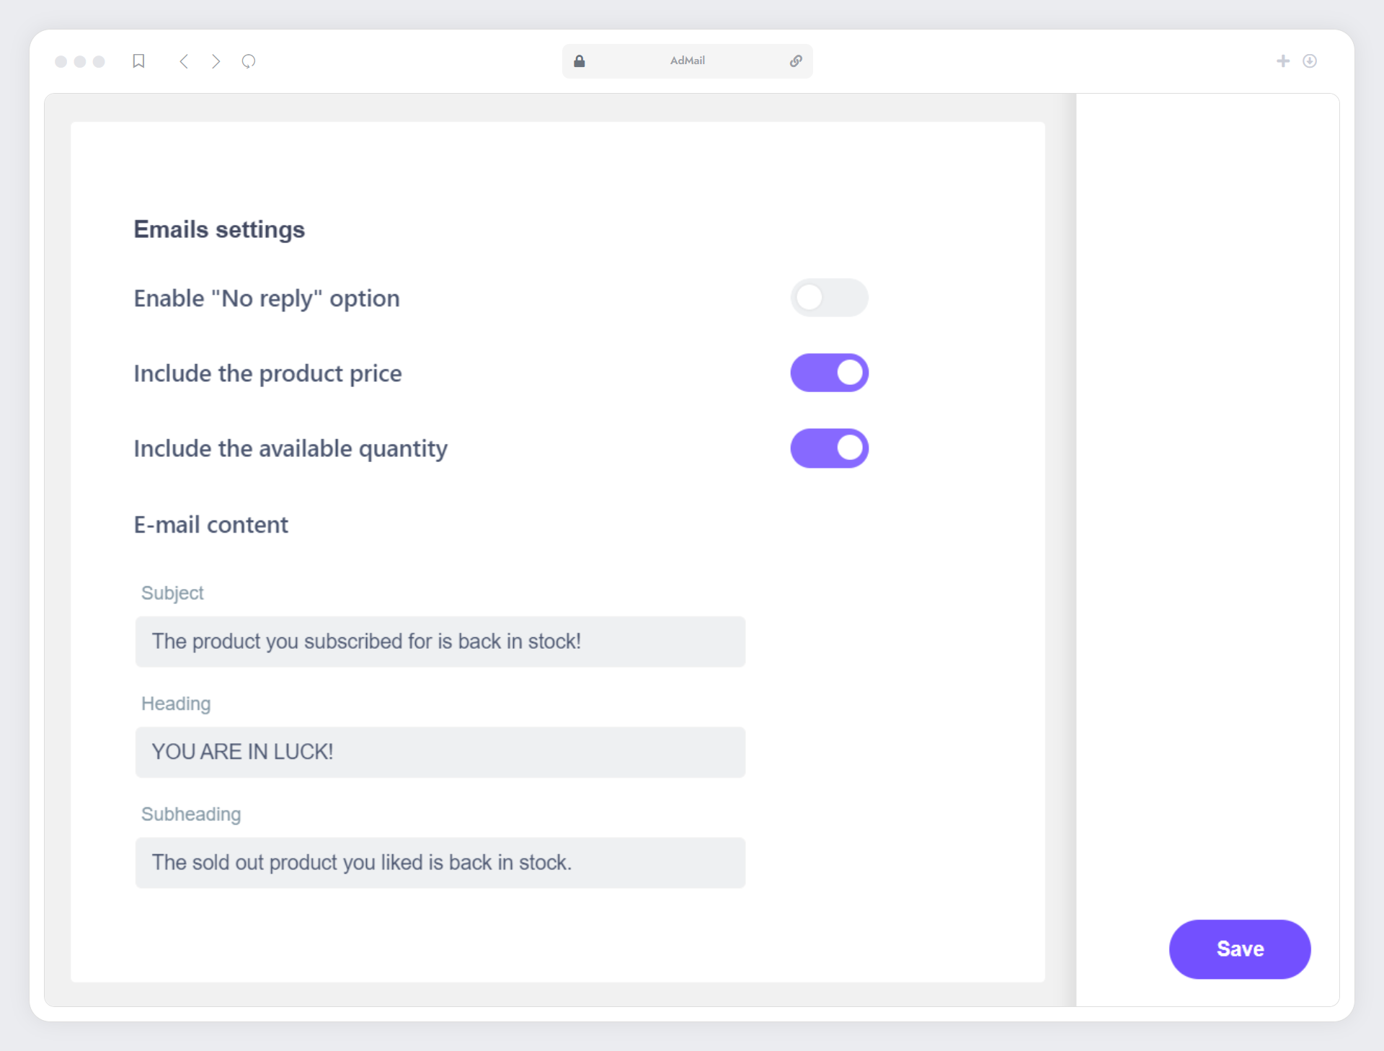Go back with the left arrow
This screenshot has height=1051, width=1384.
[184, 61]
